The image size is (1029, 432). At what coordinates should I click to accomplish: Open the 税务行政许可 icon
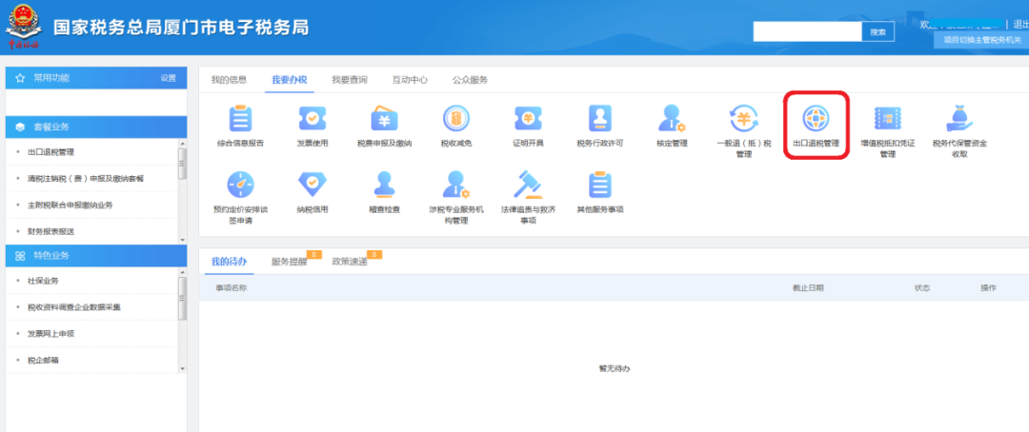tap(600, 119)
